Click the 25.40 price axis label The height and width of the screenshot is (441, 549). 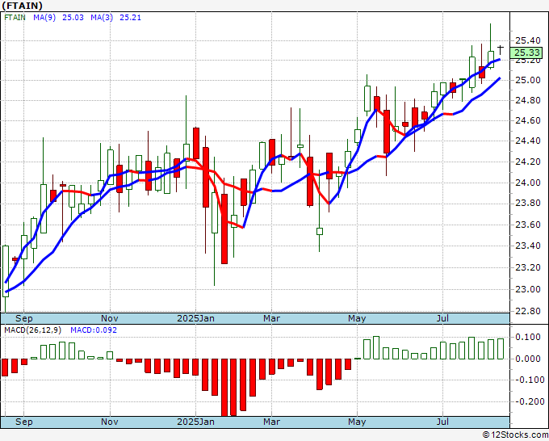tap(528, 40)
